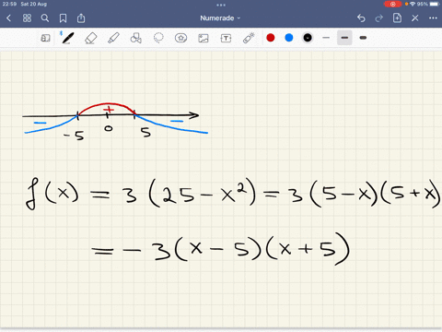Select the Shapes tool
The image size is (442, 332).
136,38
